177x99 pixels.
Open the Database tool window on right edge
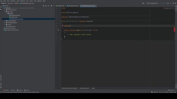point(176,9)
